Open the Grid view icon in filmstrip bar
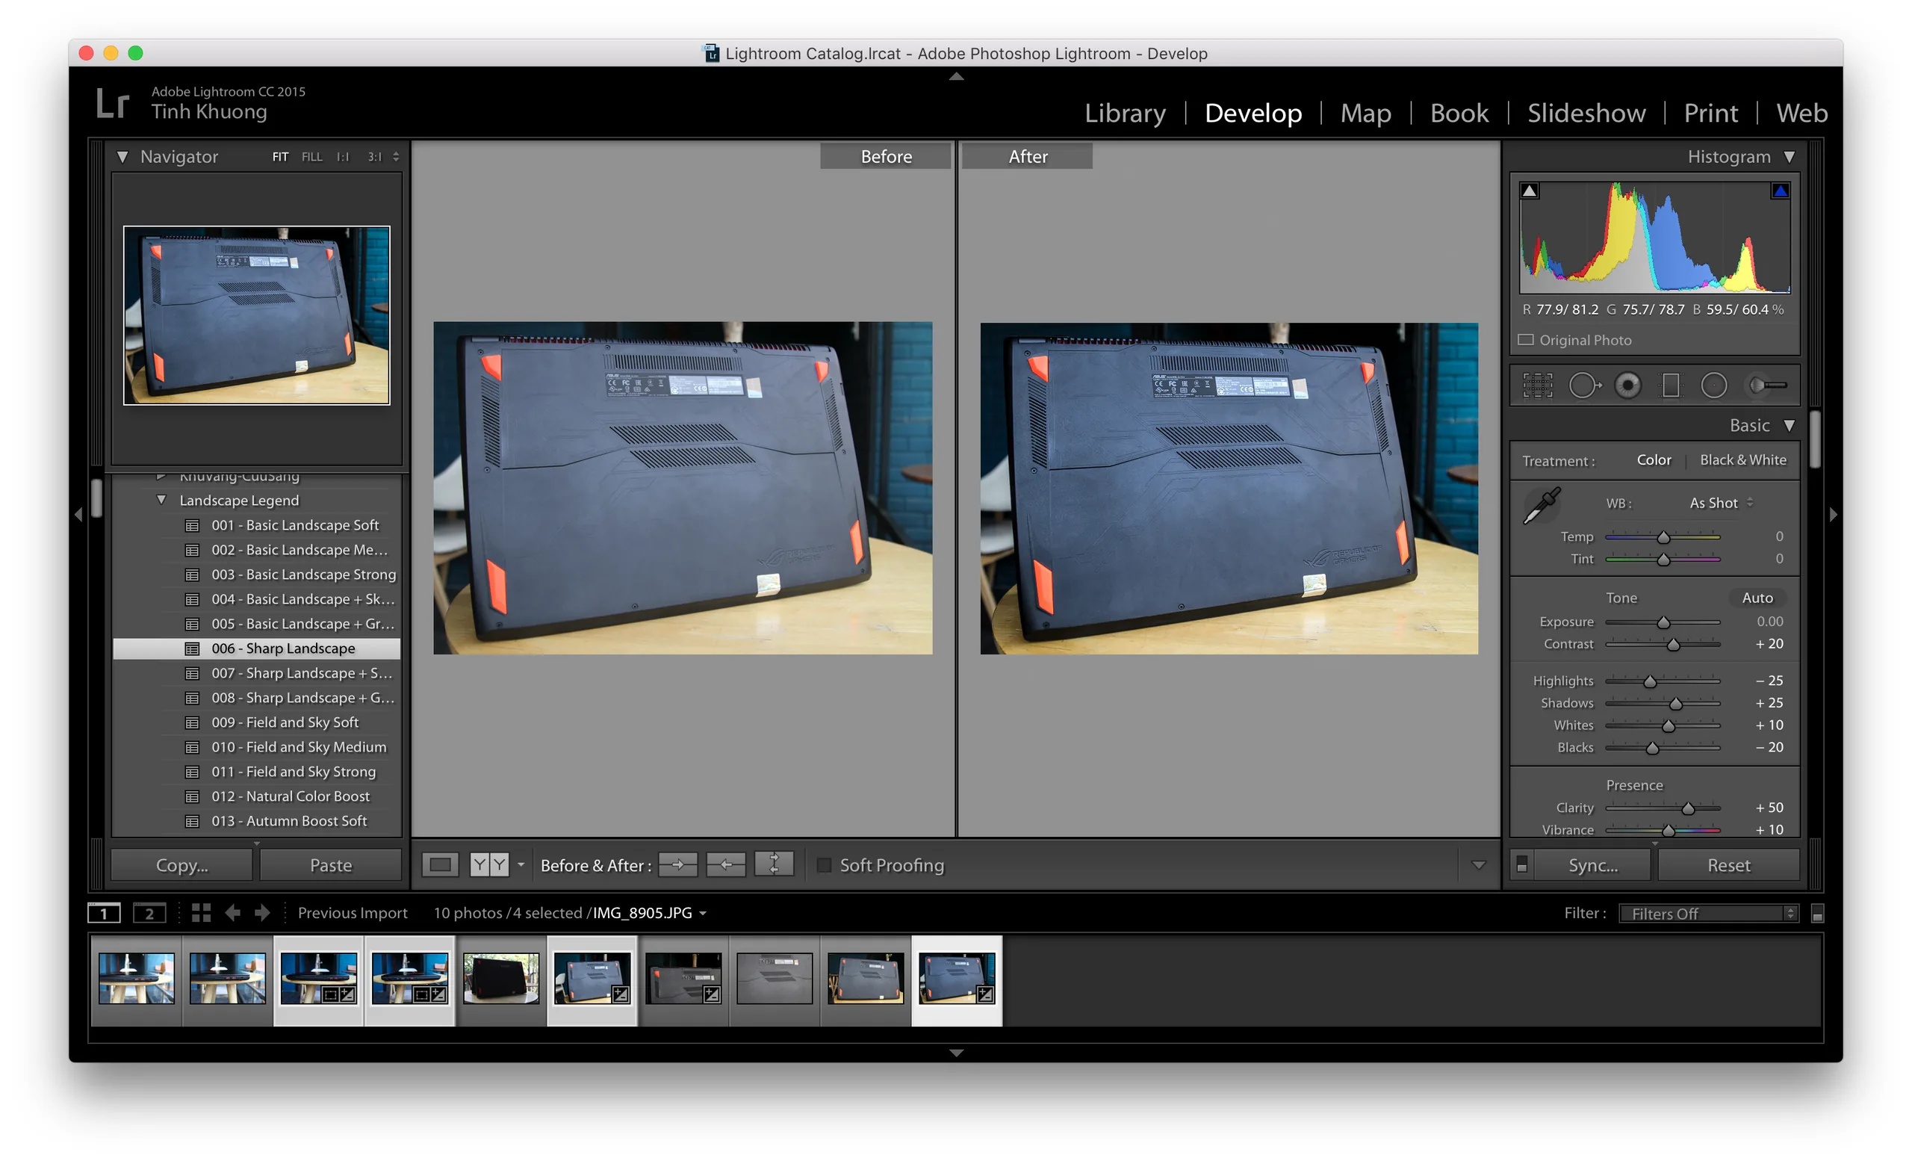Screen dimensions: 1912x1161 (x=201, y=913)
